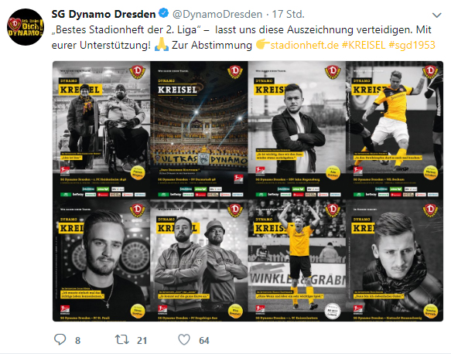View the wheelchair fan Kreisel cover
This screenshot has width=451, height=354.
(x=101, y=130)
